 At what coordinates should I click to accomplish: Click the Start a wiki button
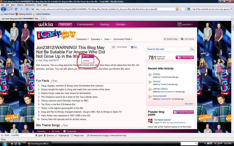pyautogui.click(x=65, y=24)
